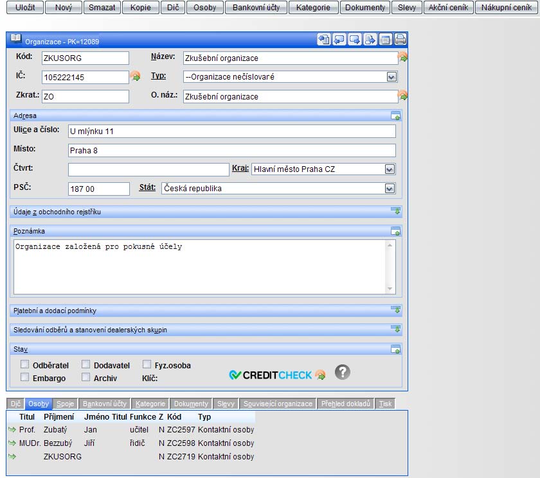Click the first header icon with left arrow and document

coord(323,40)
